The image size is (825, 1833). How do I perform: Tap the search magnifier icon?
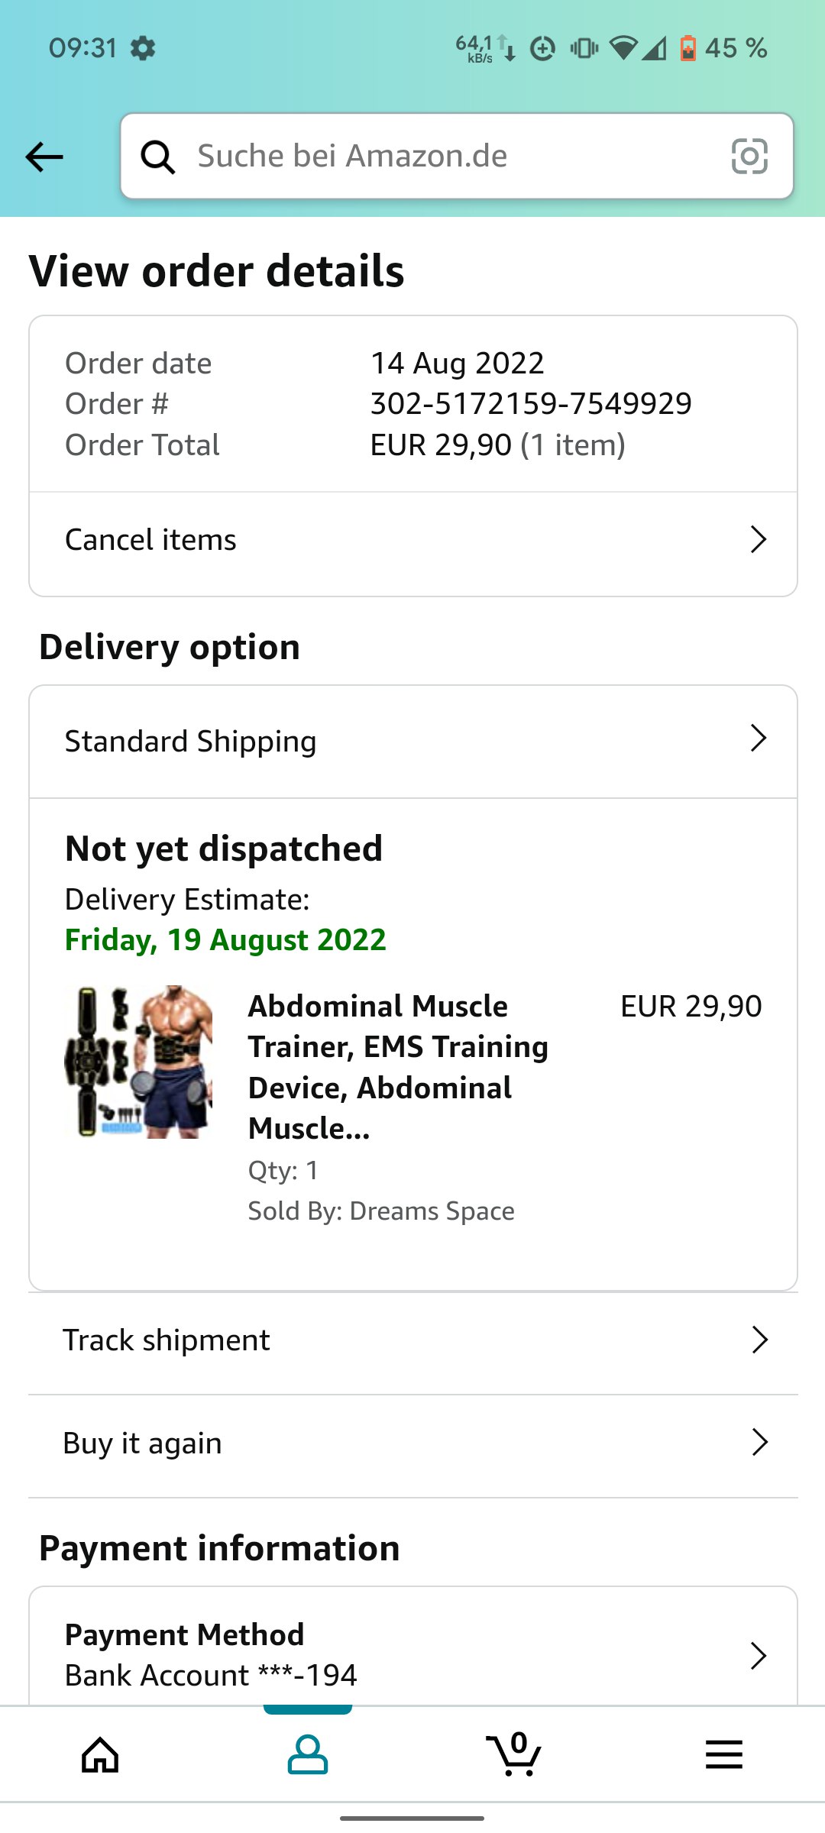click(158, 157)
